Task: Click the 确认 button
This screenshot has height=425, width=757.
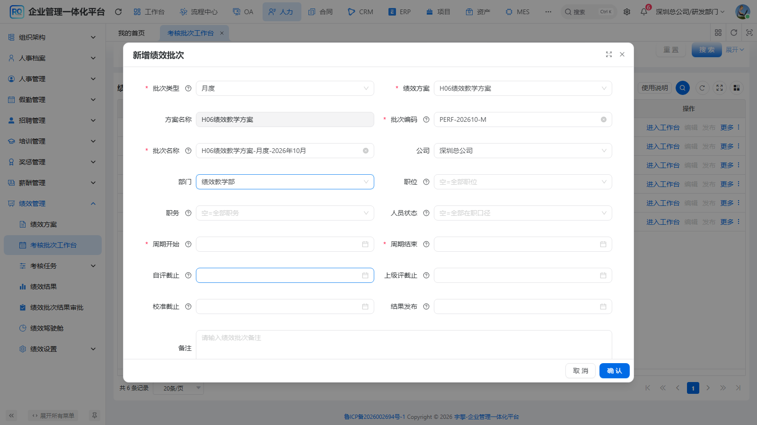Action: [614, 371]
